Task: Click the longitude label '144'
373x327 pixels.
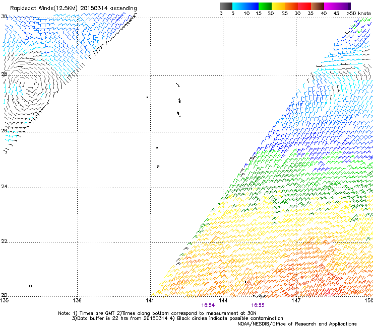Action: click(x=223, y=300)
